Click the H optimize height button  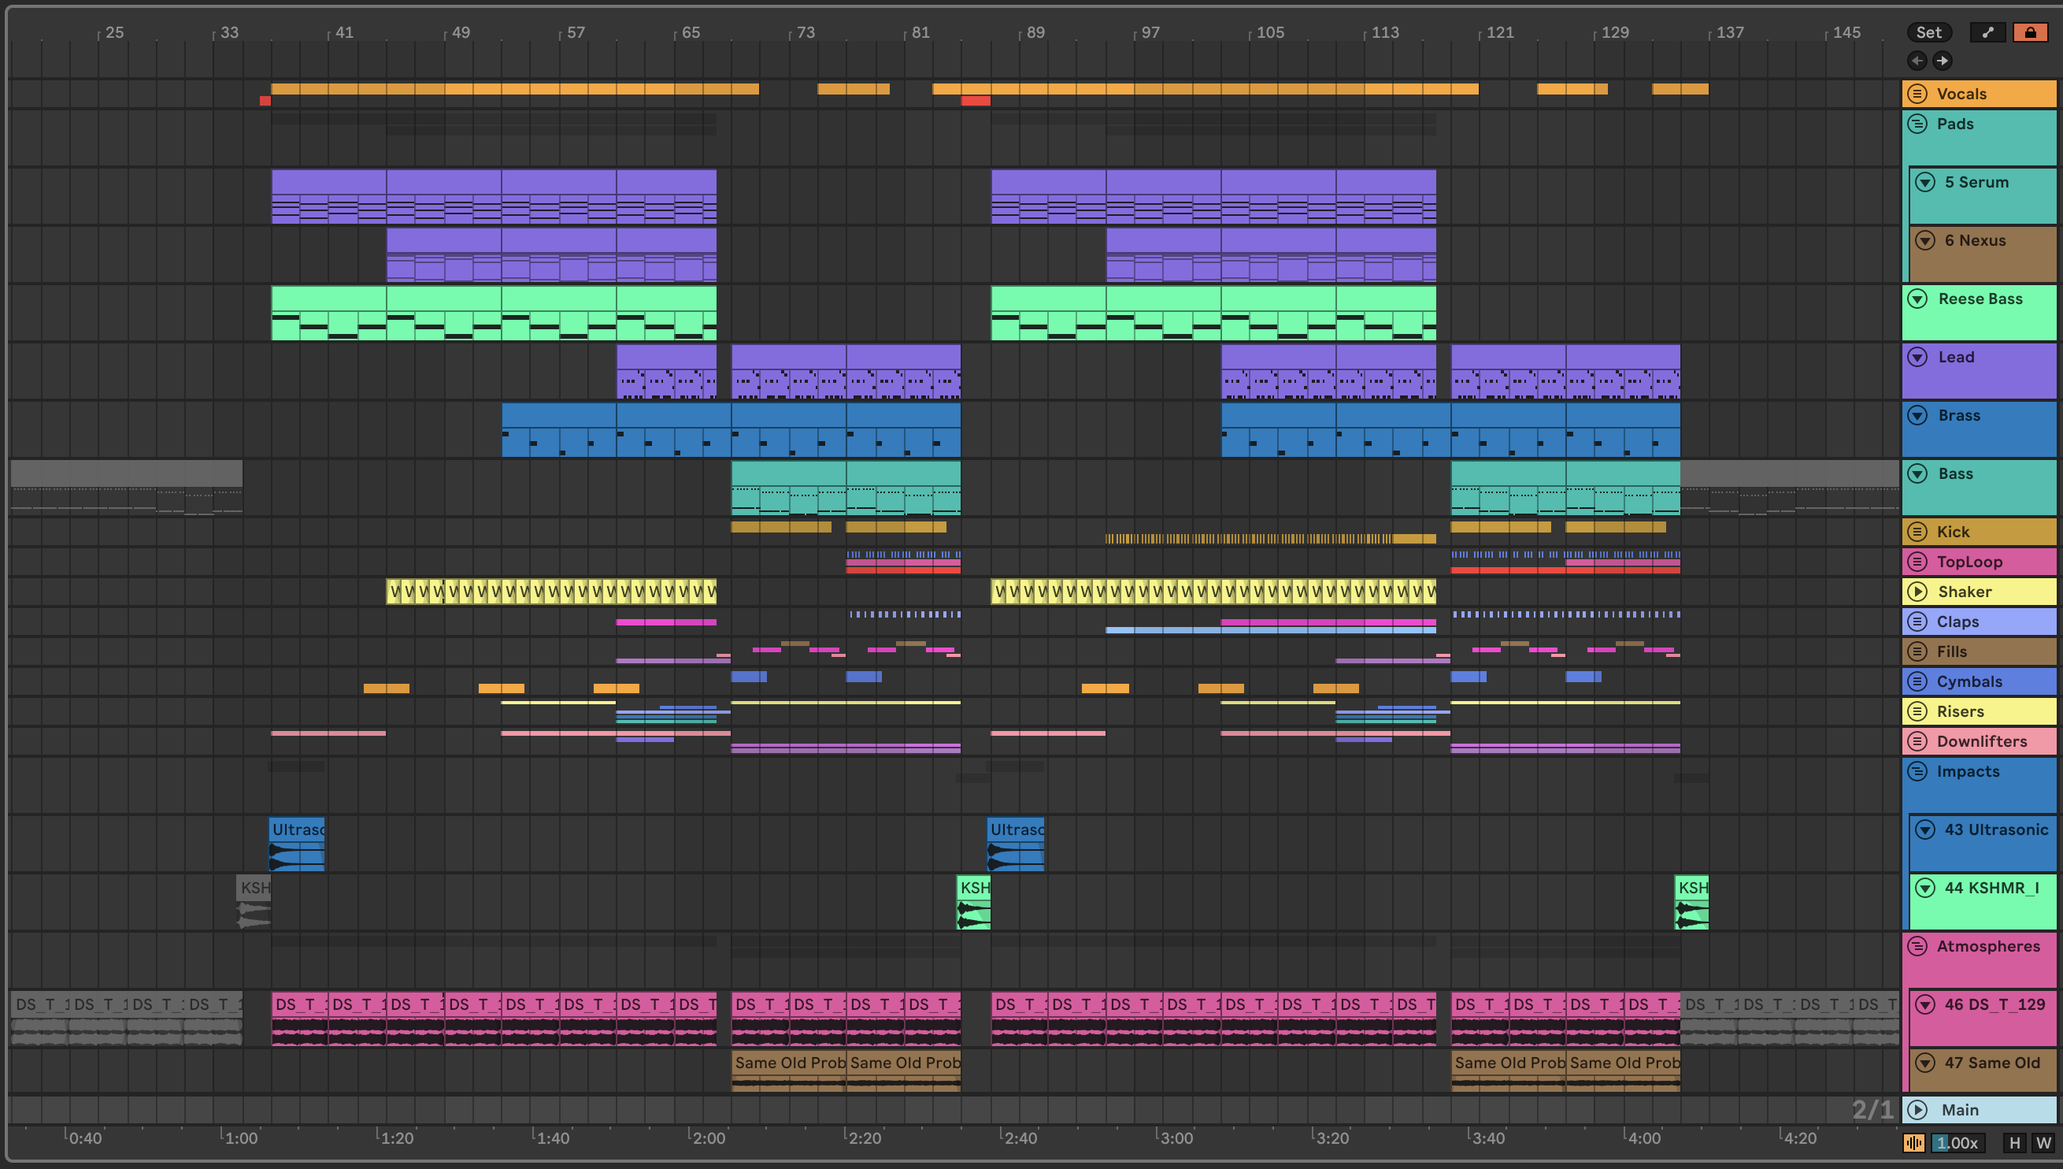tap(2014, 1142)
